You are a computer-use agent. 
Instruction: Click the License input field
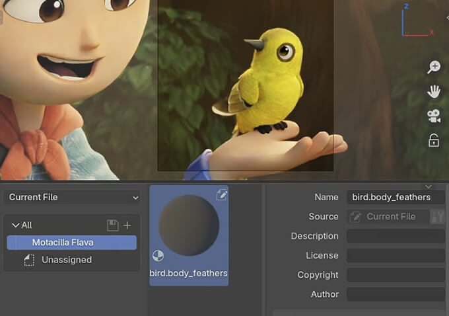(396, 255)
